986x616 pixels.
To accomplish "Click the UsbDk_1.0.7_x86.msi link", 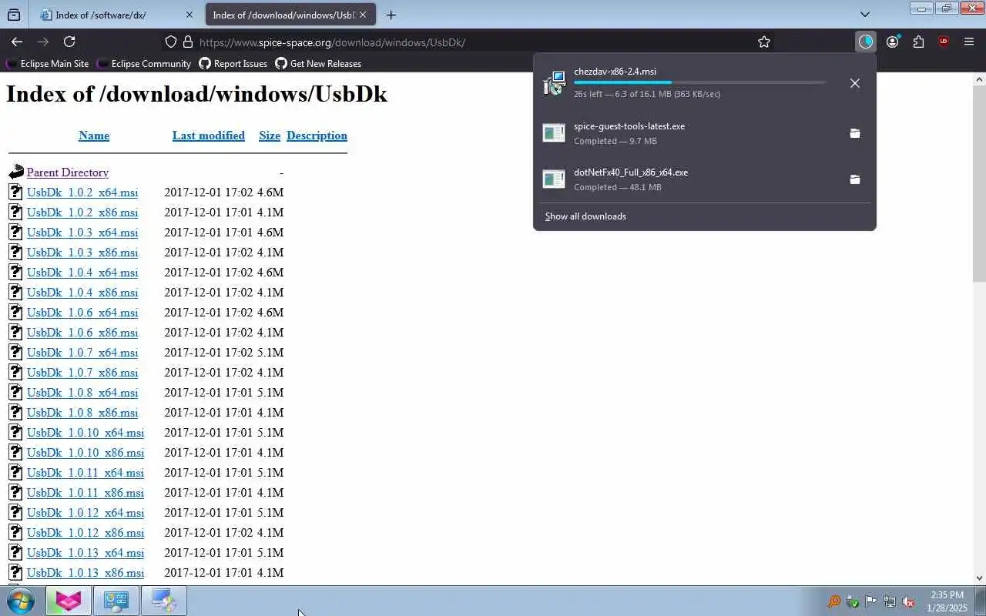I will 82,373.
